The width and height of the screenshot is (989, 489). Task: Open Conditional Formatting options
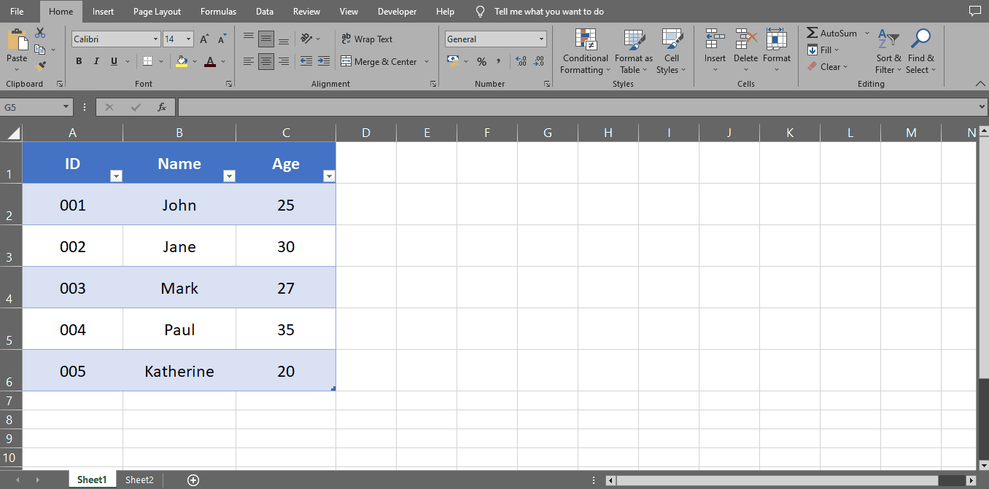[584, 51]
